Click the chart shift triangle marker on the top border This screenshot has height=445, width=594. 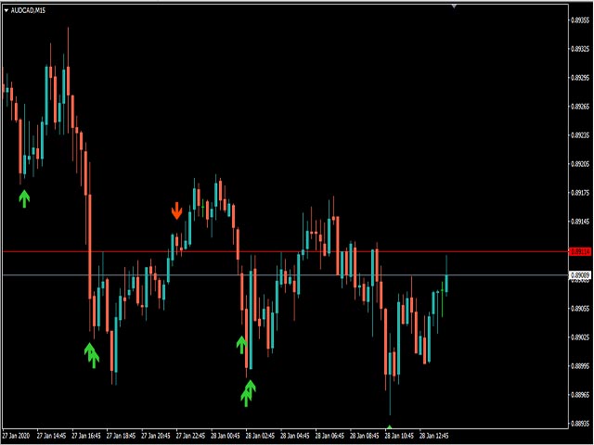[x=454, y=6]
